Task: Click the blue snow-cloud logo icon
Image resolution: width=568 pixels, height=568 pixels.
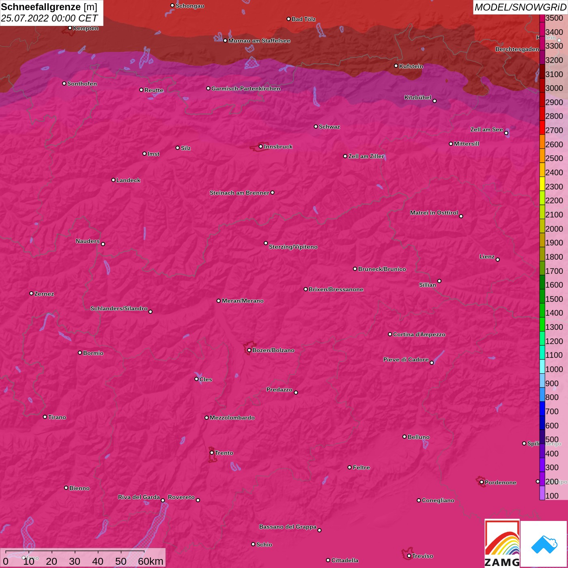Action: (x=544, y=544)
